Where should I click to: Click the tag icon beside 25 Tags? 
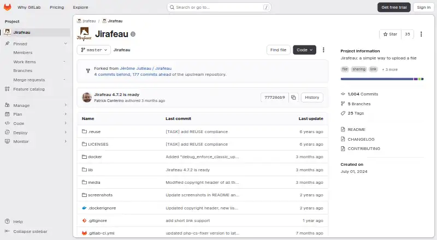[343, 113]
